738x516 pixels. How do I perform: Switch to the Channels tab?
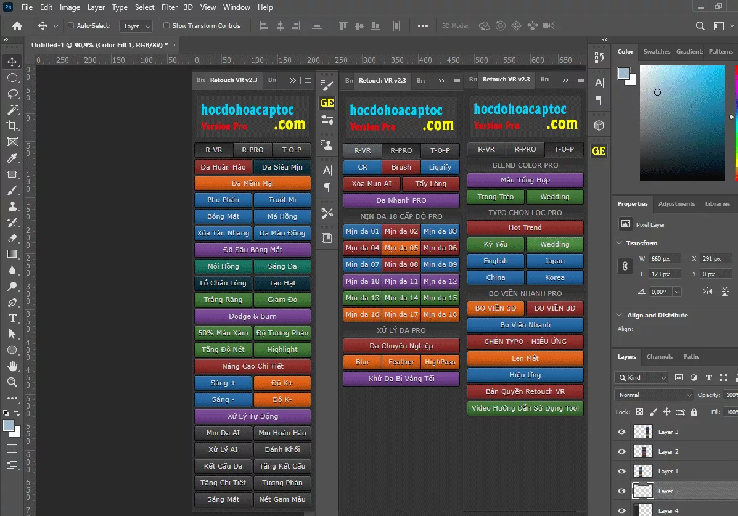tap(659, 357)
